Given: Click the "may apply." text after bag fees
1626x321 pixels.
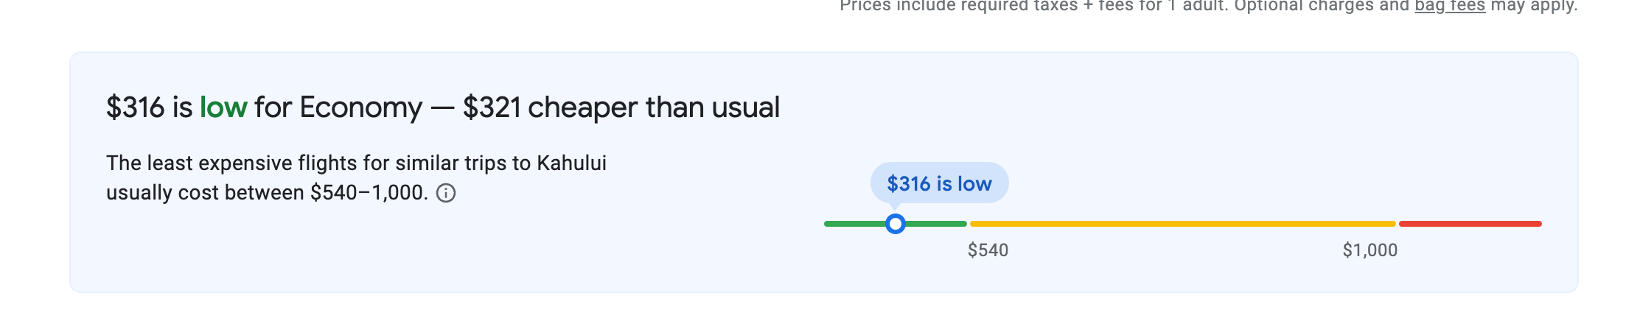Looking at the screenshot, I should pyautogui.click(x=1534, y=6).
